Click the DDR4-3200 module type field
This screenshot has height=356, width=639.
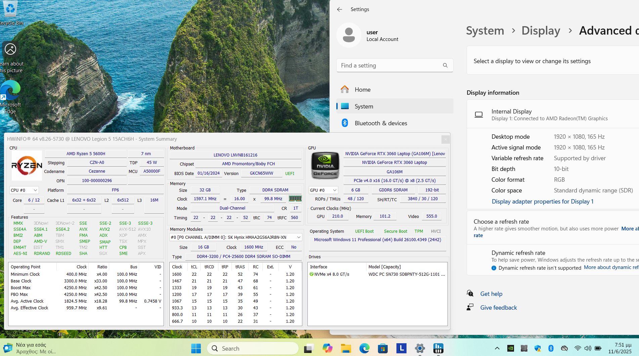coord(244,257)
